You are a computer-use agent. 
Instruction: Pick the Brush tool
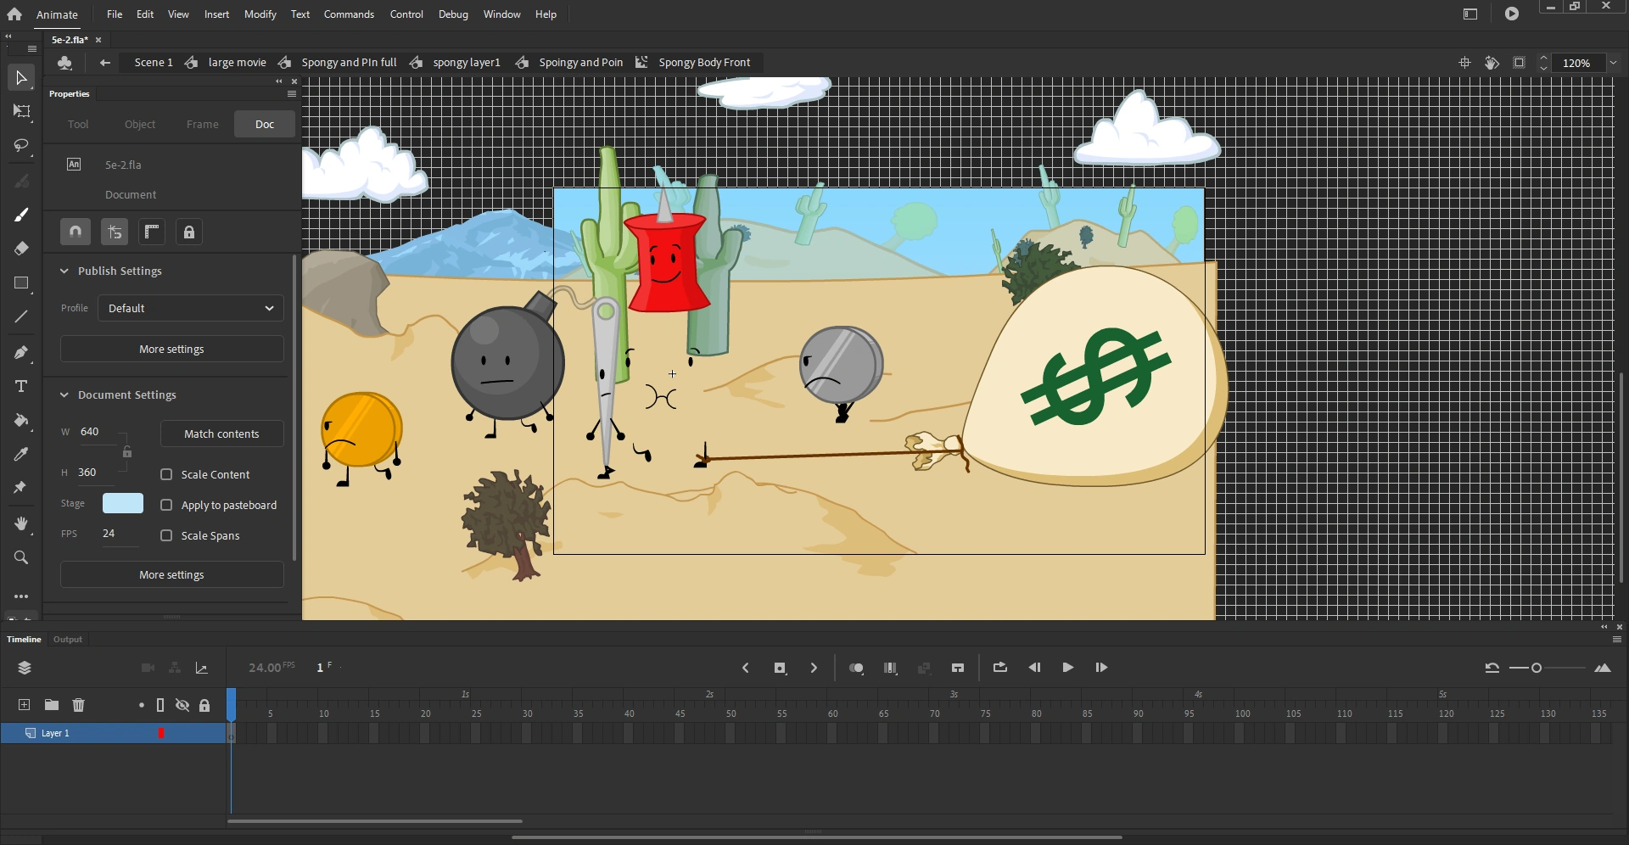click(x=21, y=214)
